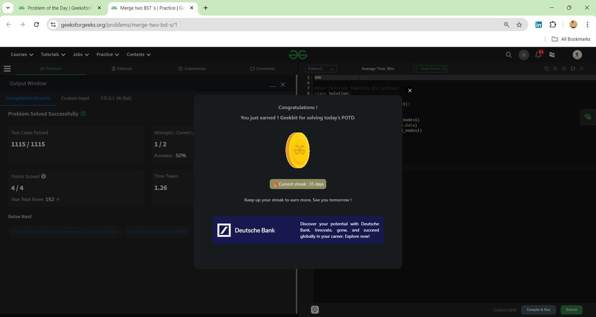Click the LinkedIn extension icon
The width and height of the screenshot is (596, 317).
tap(538, 24)
